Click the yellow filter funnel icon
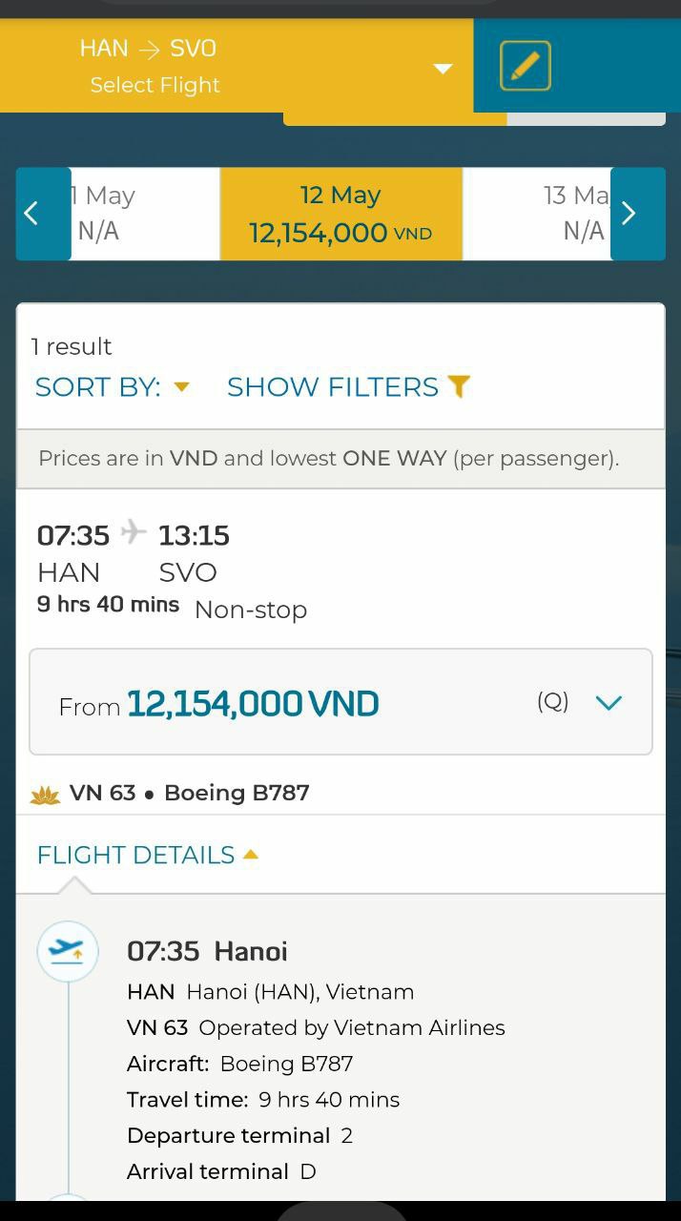Image resolution: width=681 pixels, height=1221 pixels. (459, 386)
